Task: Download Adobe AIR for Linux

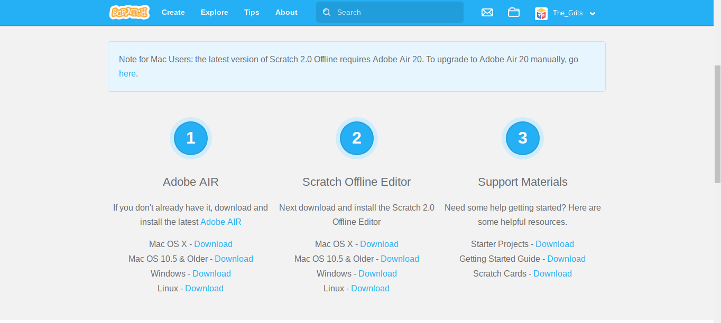Action: [204, 288]
